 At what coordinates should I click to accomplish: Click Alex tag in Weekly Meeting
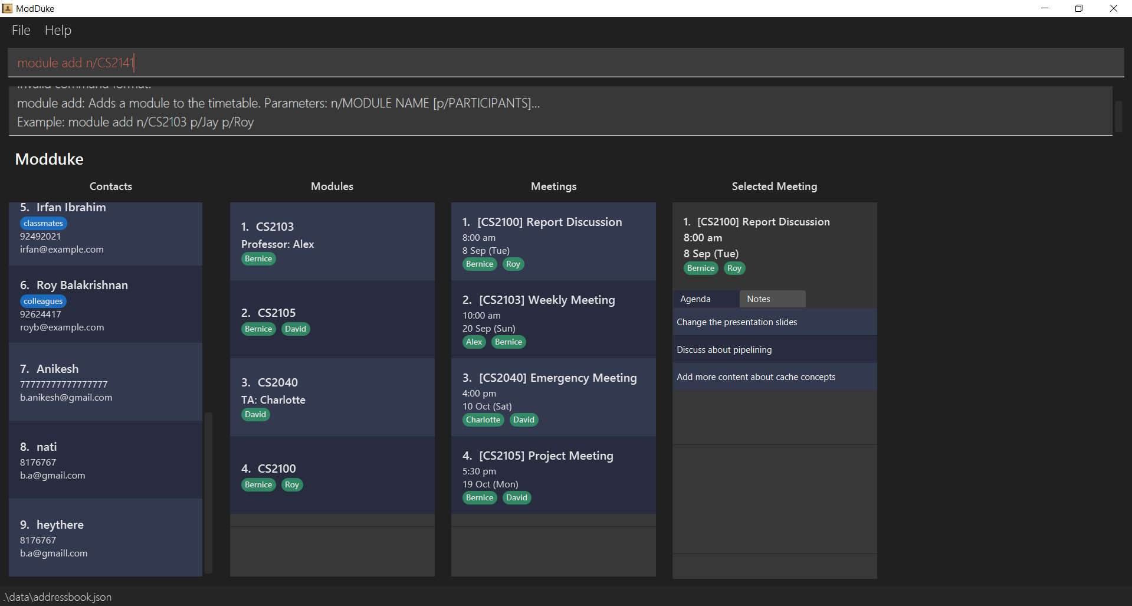pos(474,342)
